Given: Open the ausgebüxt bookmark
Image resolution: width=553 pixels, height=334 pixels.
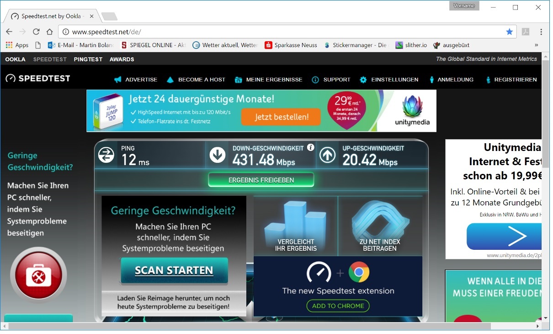Looking at the screenshot, I should 451,45.
